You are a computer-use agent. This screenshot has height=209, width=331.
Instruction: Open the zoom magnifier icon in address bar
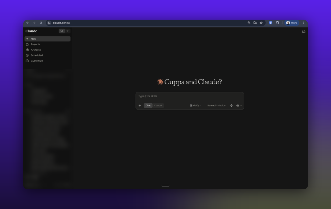pos(249,23)
